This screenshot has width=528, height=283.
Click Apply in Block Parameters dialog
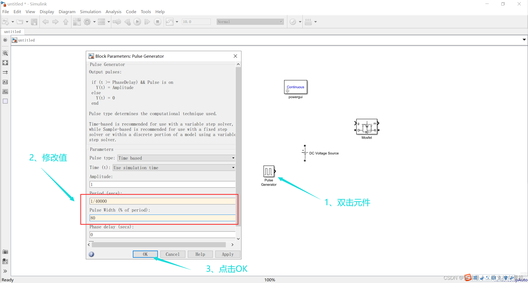228,254
